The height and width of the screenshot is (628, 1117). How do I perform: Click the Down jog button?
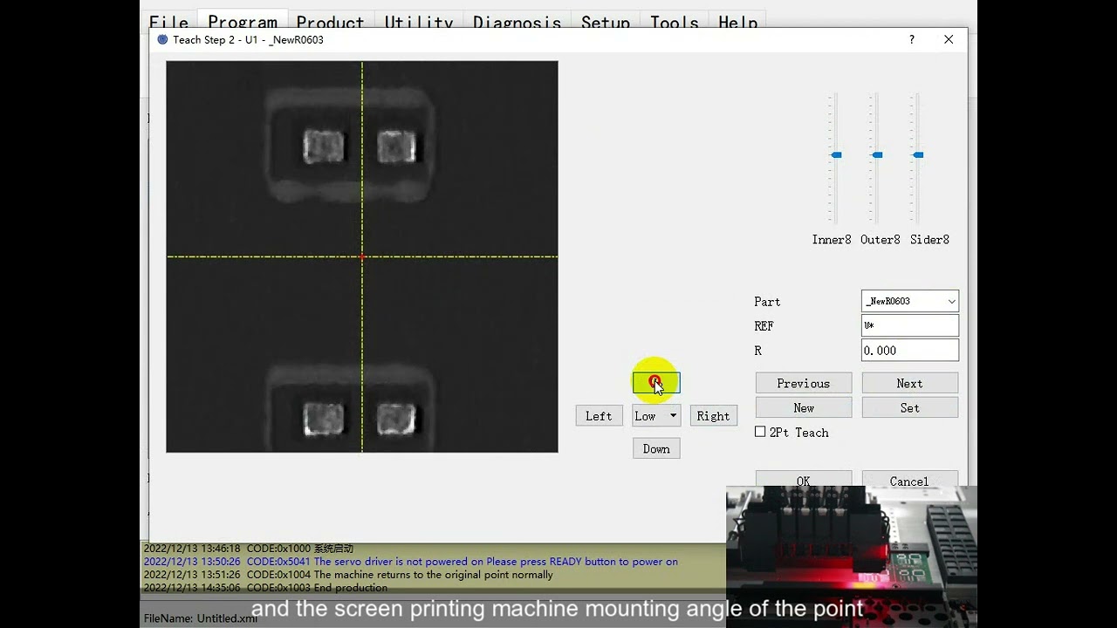[656, 448]
